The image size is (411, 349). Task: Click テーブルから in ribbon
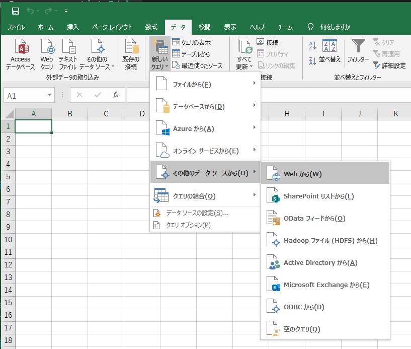[x=191, y=54]
